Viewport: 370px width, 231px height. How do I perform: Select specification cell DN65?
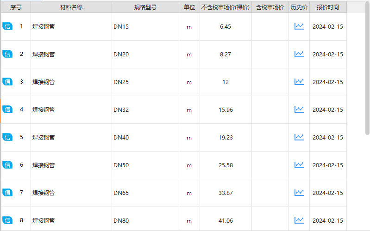pyautogui.click(x=145, y=193)
